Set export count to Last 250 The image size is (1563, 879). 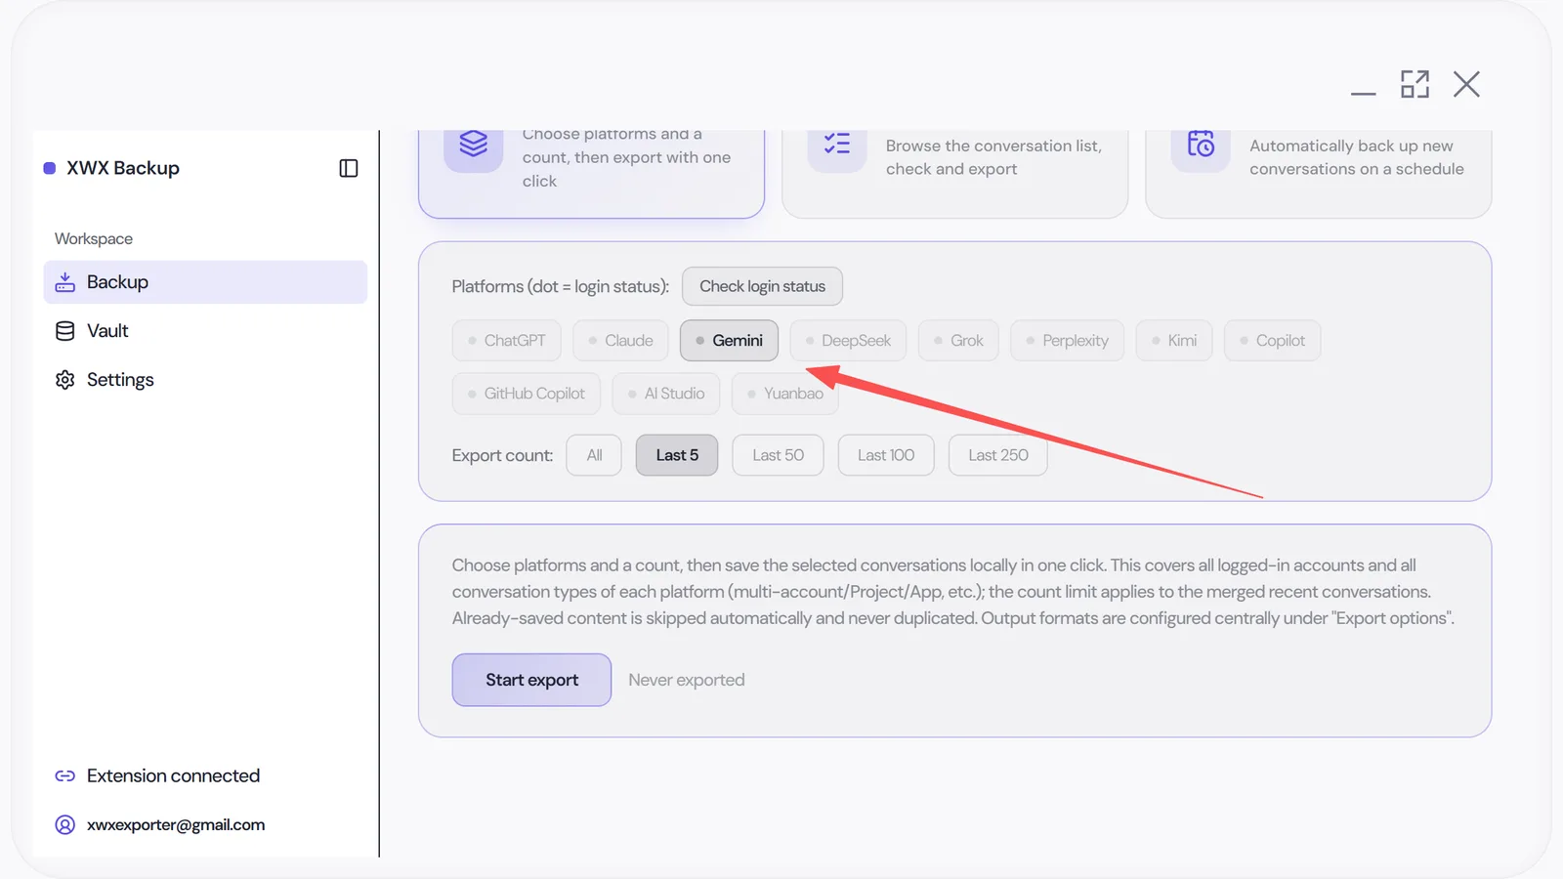click(998, 455)
